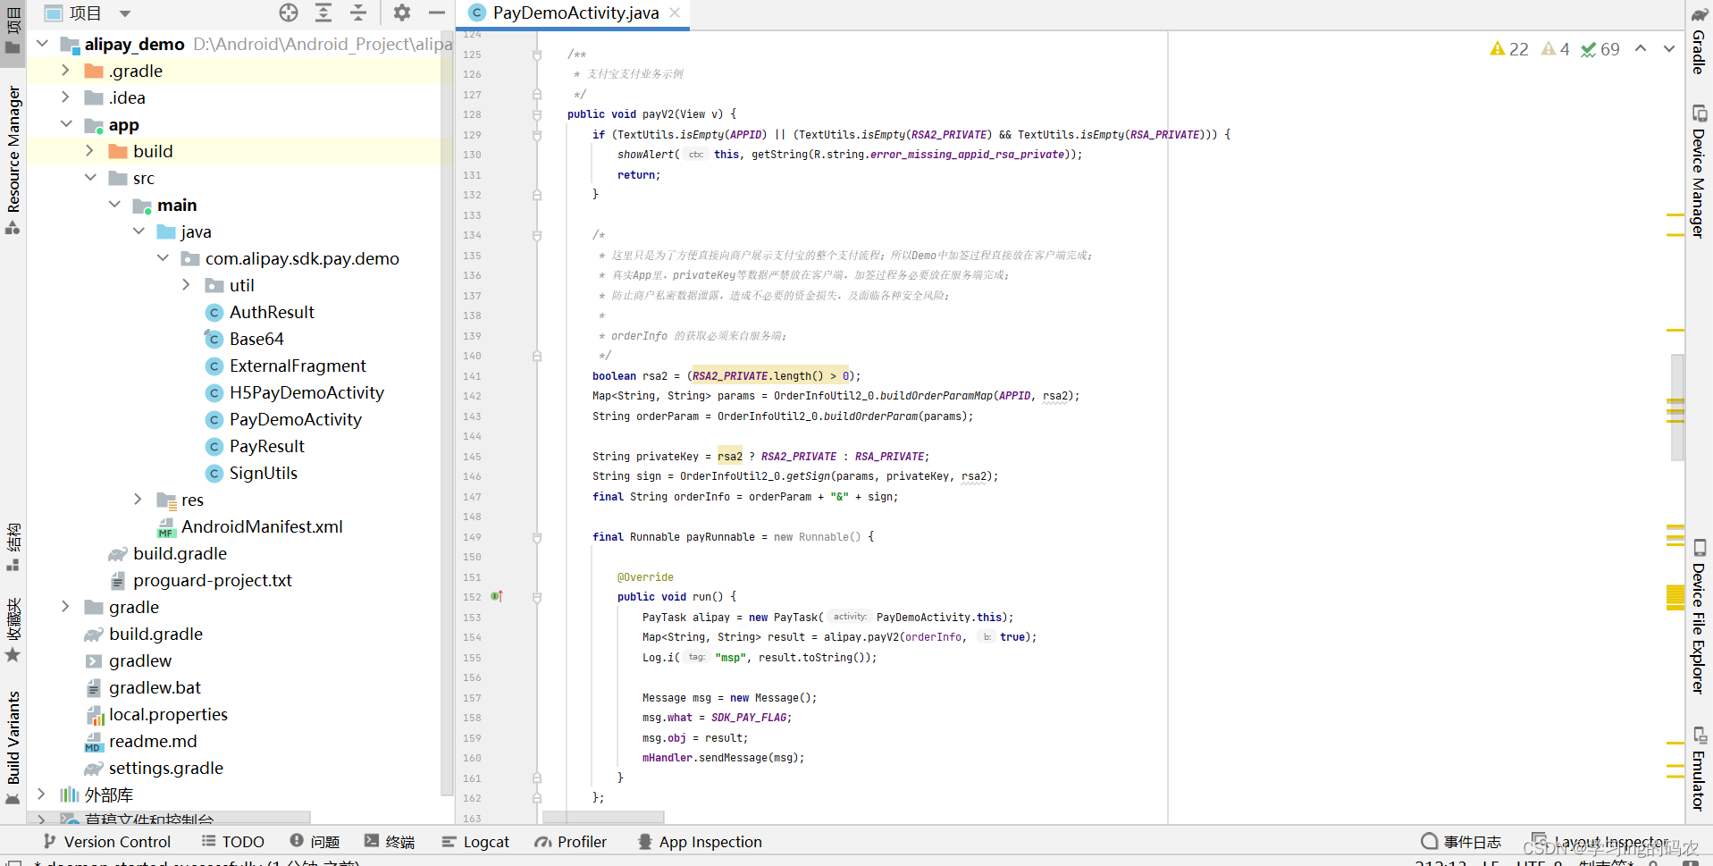Viewport: 1713px width, 866px height.
Task: Go to previous highlighted error arrow
Action: (1641, 49)
